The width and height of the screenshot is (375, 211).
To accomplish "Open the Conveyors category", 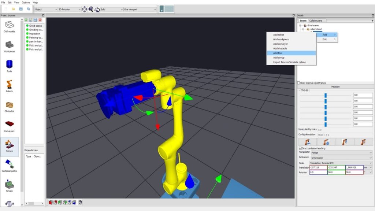I will coord(10,126).
